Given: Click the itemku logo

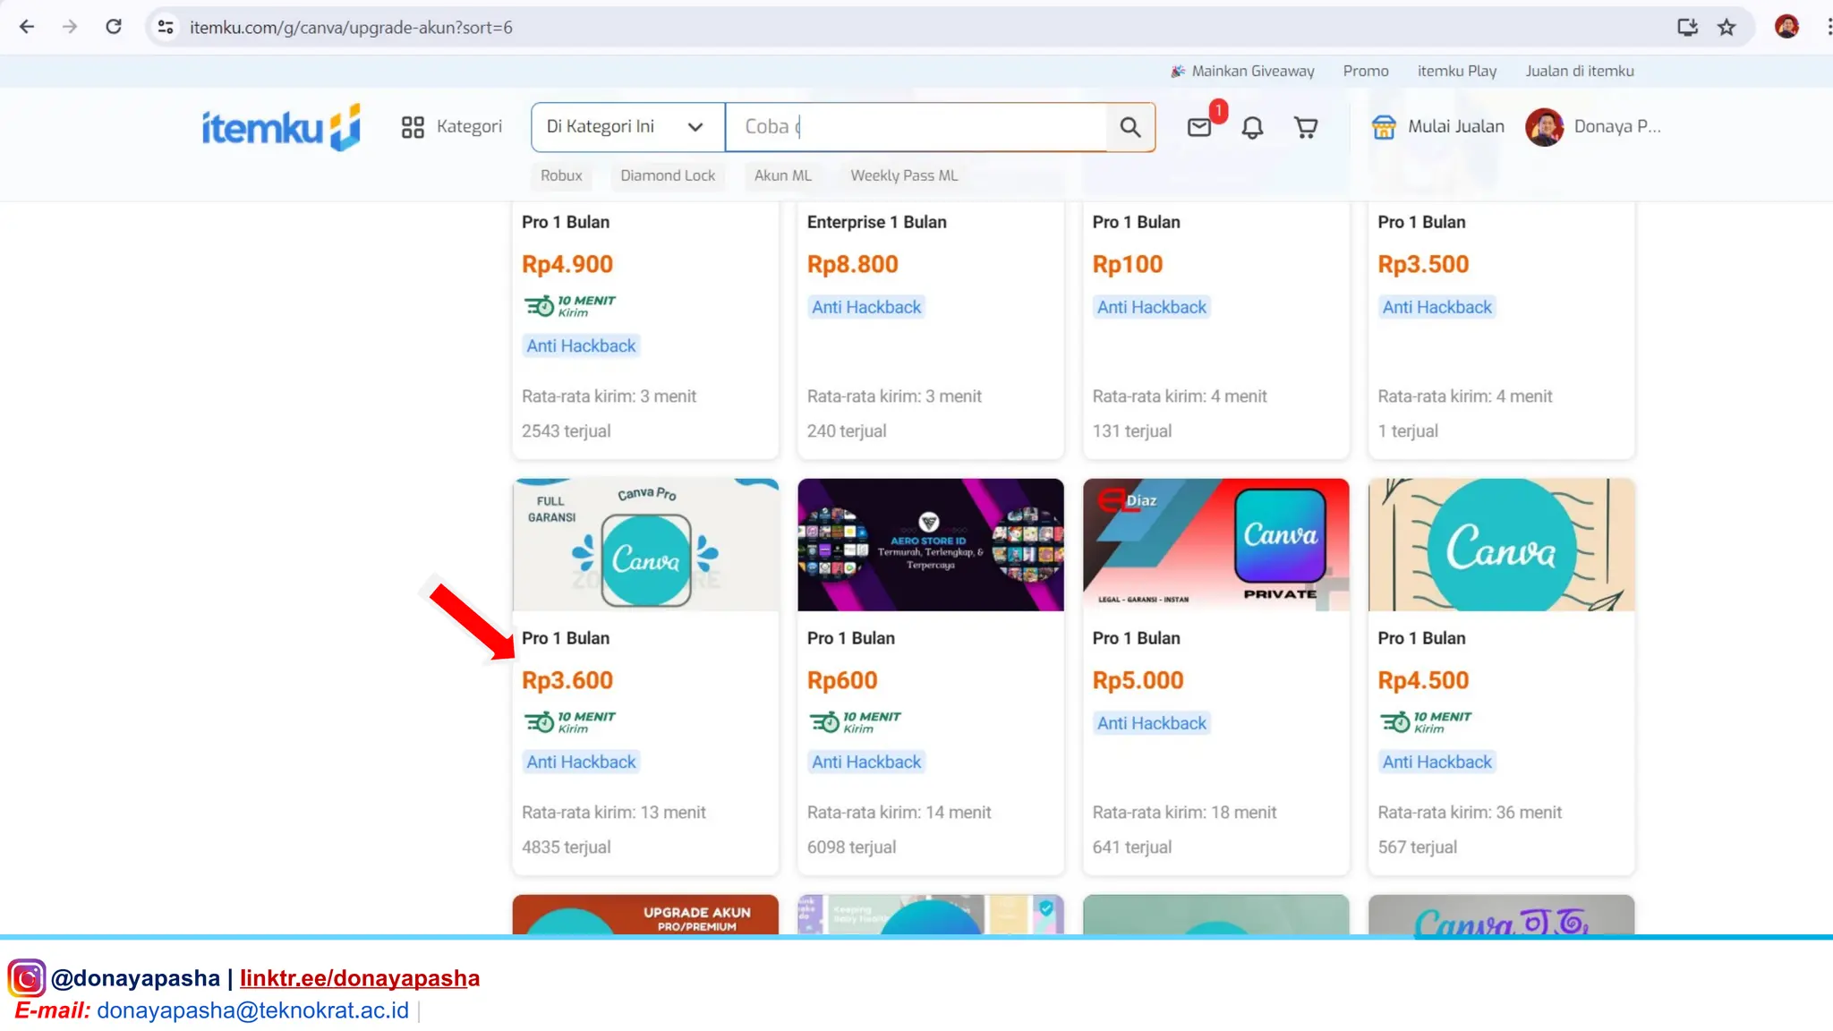Looking at the screenshot, I should coord(281,127).
